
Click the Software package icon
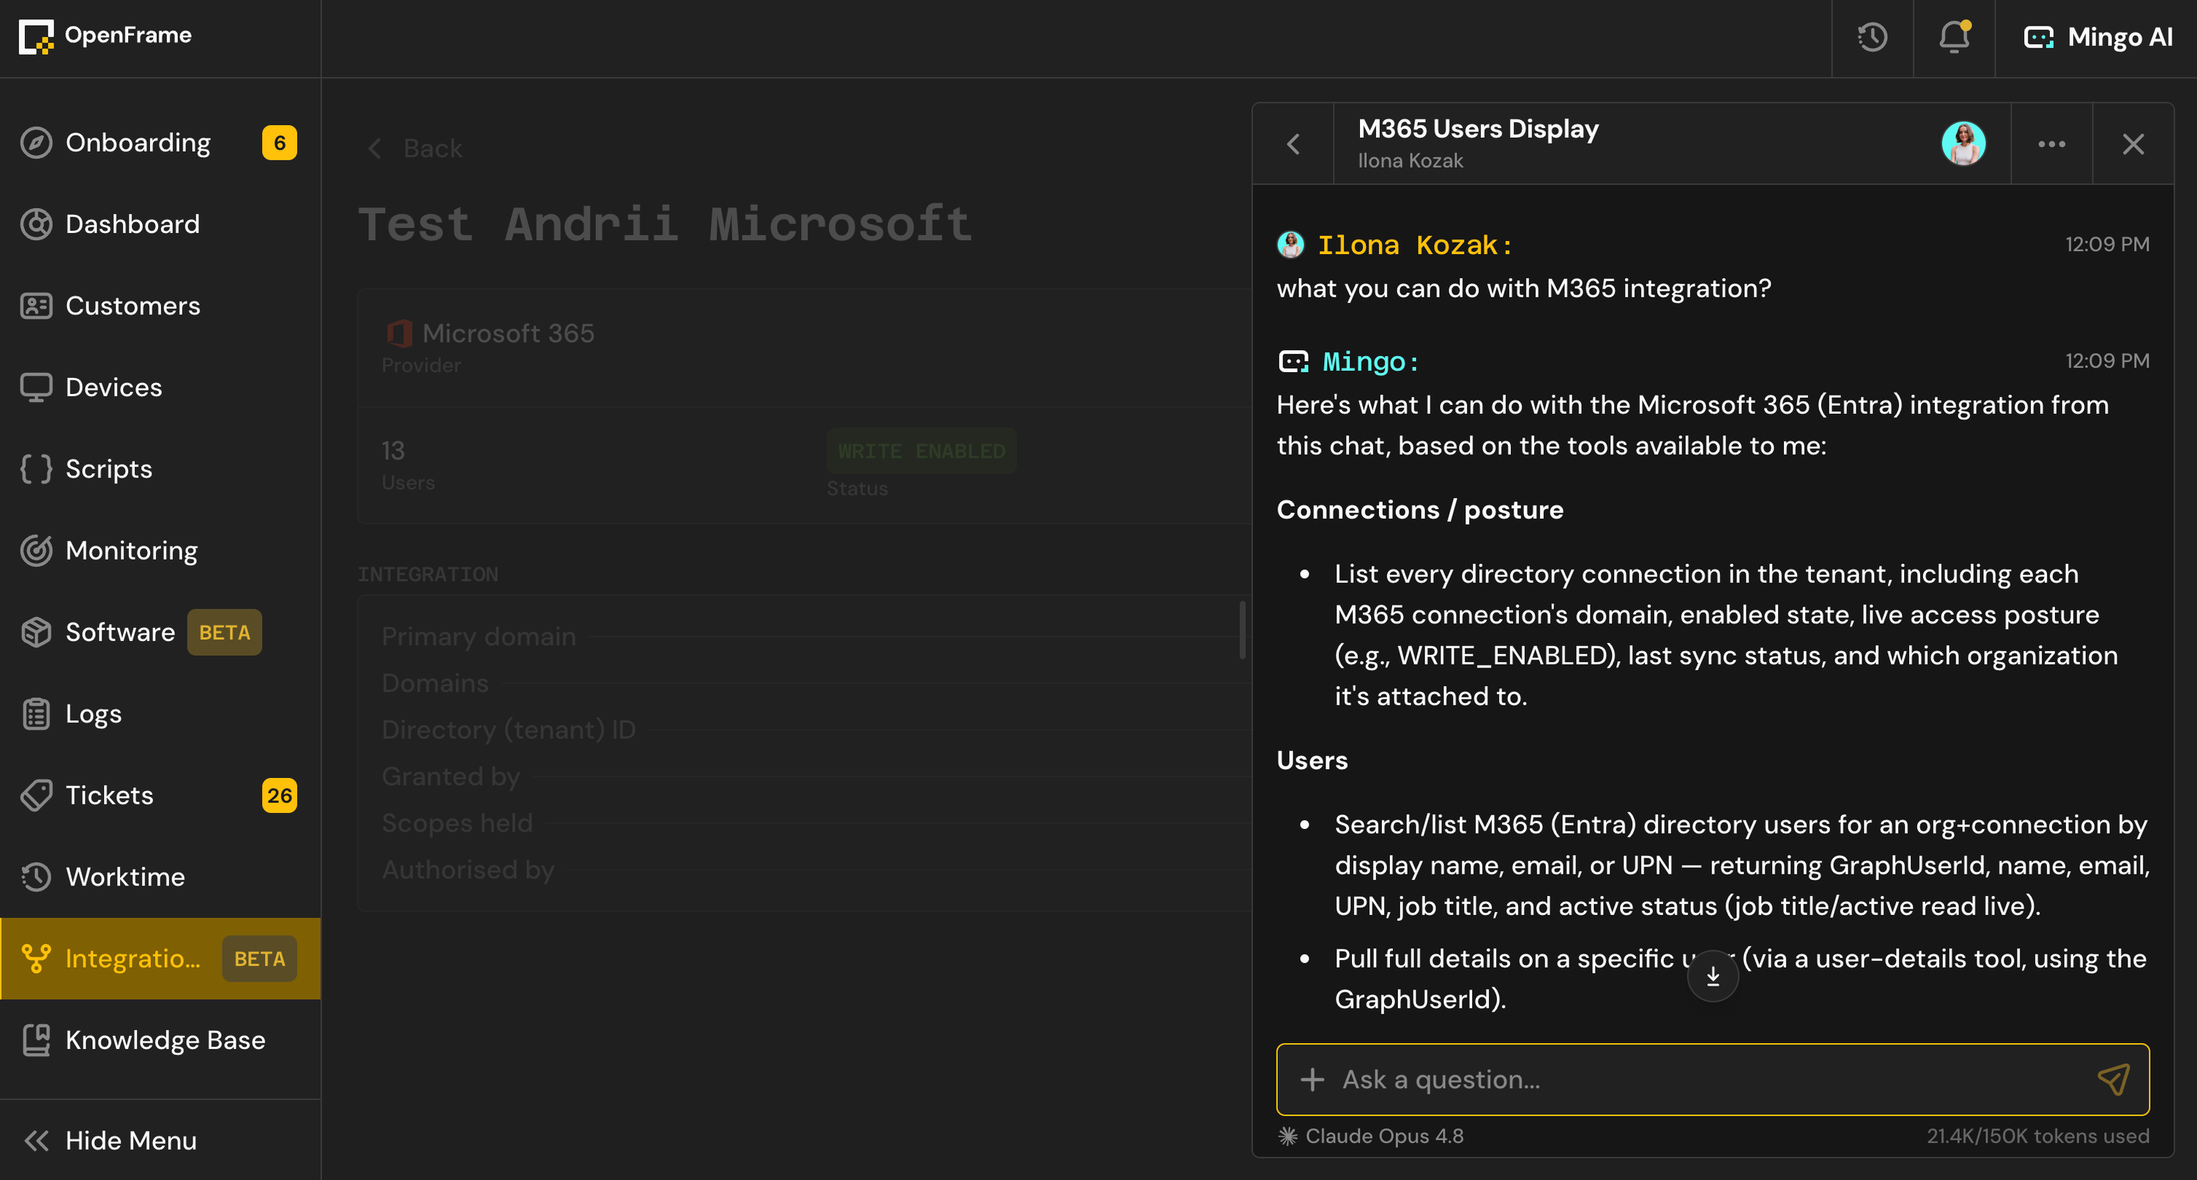[x=36, y=632]
